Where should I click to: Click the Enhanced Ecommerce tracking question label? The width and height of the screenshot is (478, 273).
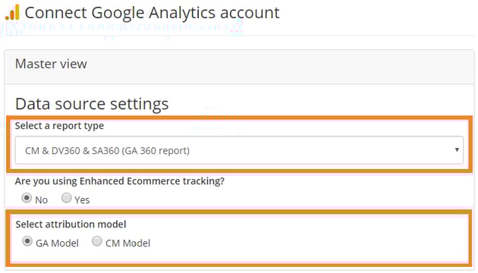pyautogui.click(x=120, y=181)
